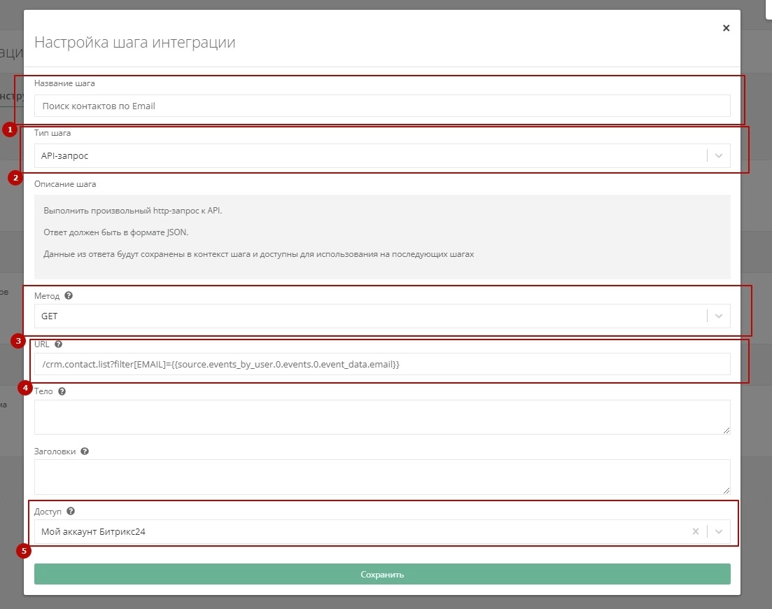Viewport: 772px width, 609px height.
Task: Open the help tooltip next to Доступ
Action: click(x=70, y=511)
